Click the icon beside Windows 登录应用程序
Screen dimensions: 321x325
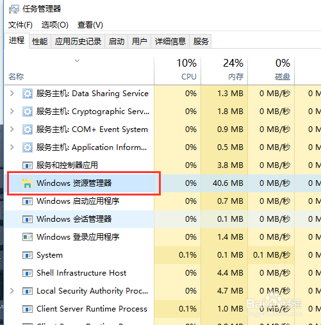click(x=28, y=237)
